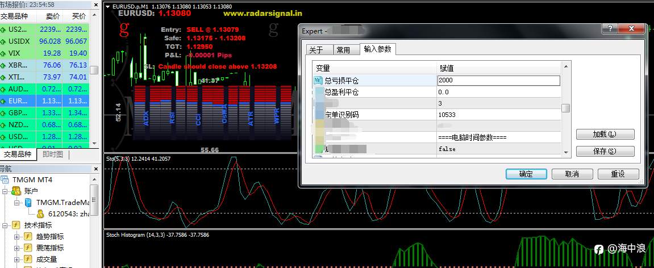Click the 加载 (L) button
The image size is (654, 268).
(605, 134)
